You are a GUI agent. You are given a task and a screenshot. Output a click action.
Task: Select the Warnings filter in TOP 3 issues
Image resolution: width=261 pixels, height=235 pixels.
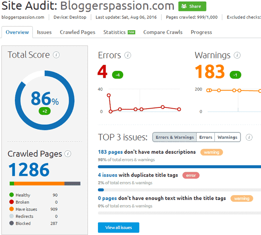pyautogui.click(x=228, y=137)
